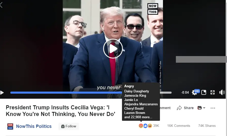Open NowThis Politics page link
The width and height of the screenshot is (227, 136).
(x=34, y=126)
